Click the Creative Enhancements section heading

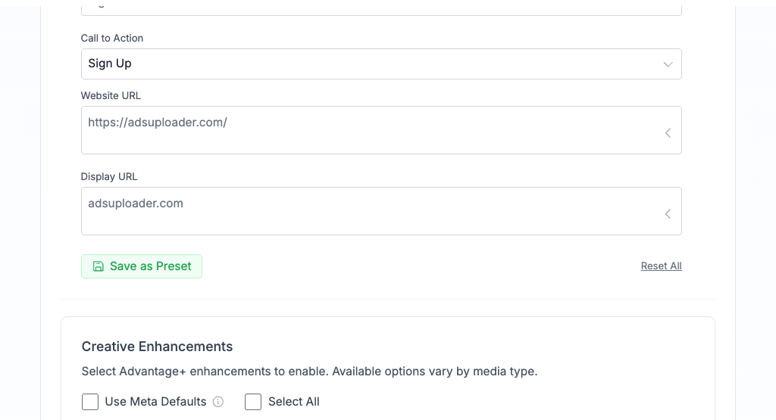click(157, 347)
